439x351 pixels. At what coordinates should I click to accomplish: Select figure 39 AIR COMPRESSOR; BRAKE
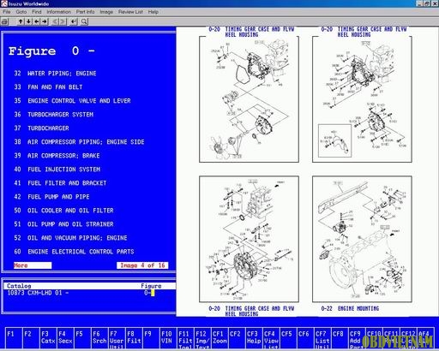pos(57,156)
